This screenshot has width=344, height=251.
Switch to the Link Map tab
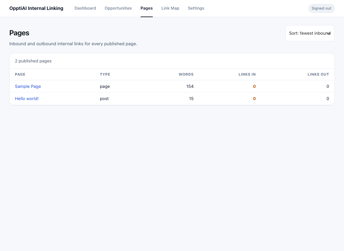(x=170, y=8)
